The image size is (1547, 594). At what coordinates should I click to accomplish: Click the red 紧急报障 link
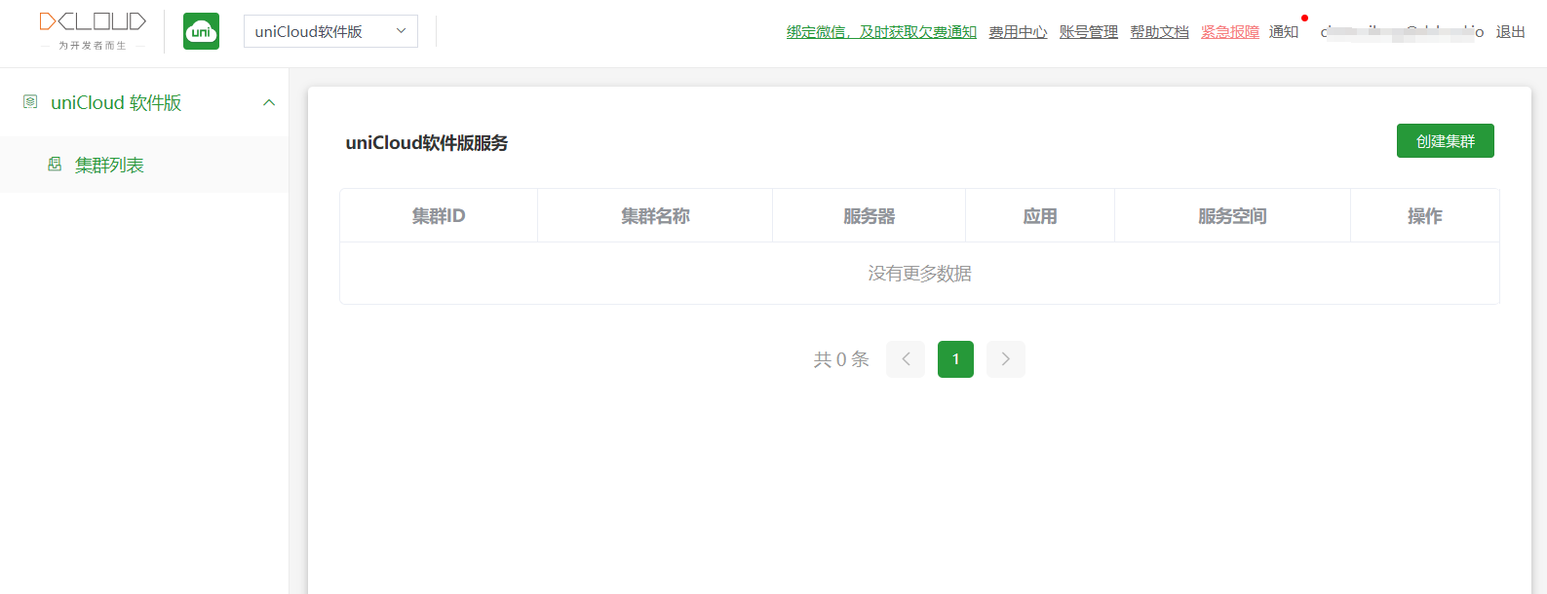pos(1230,32)
